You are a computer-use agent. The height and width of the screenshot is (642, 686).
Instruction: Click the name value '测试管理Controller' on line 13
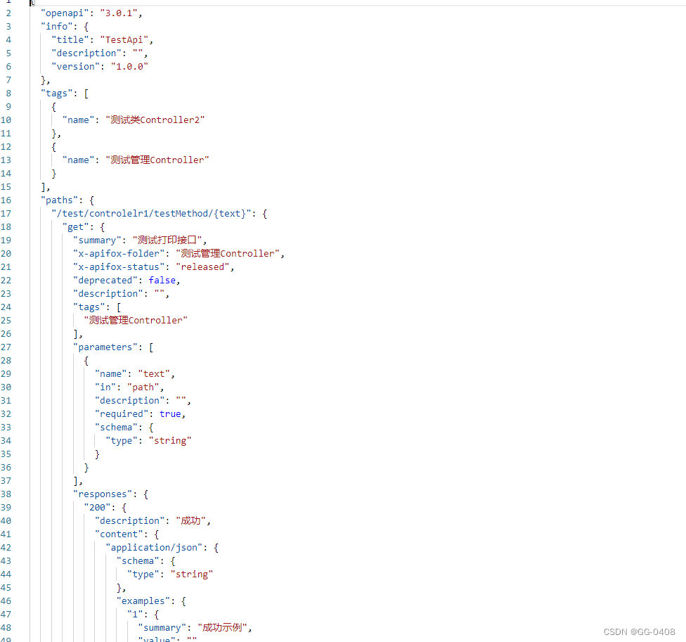tap(157, 160)
